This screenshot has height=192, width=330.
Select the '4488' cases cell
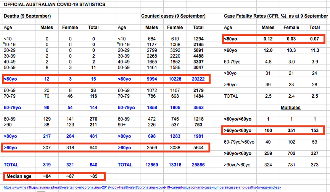pyautogui.click(x=198, y=56)
